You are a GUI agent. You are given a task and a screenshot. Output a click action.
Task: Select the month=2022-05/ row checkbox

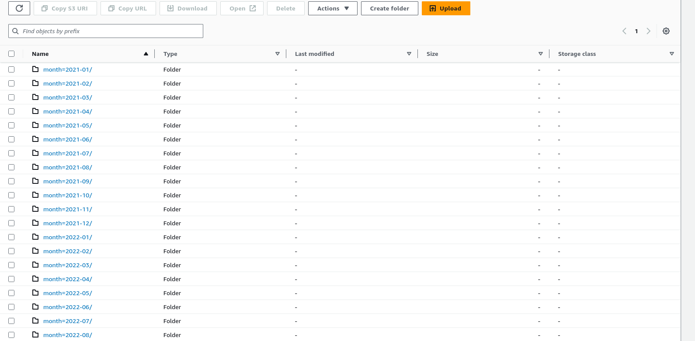(11, 293)
